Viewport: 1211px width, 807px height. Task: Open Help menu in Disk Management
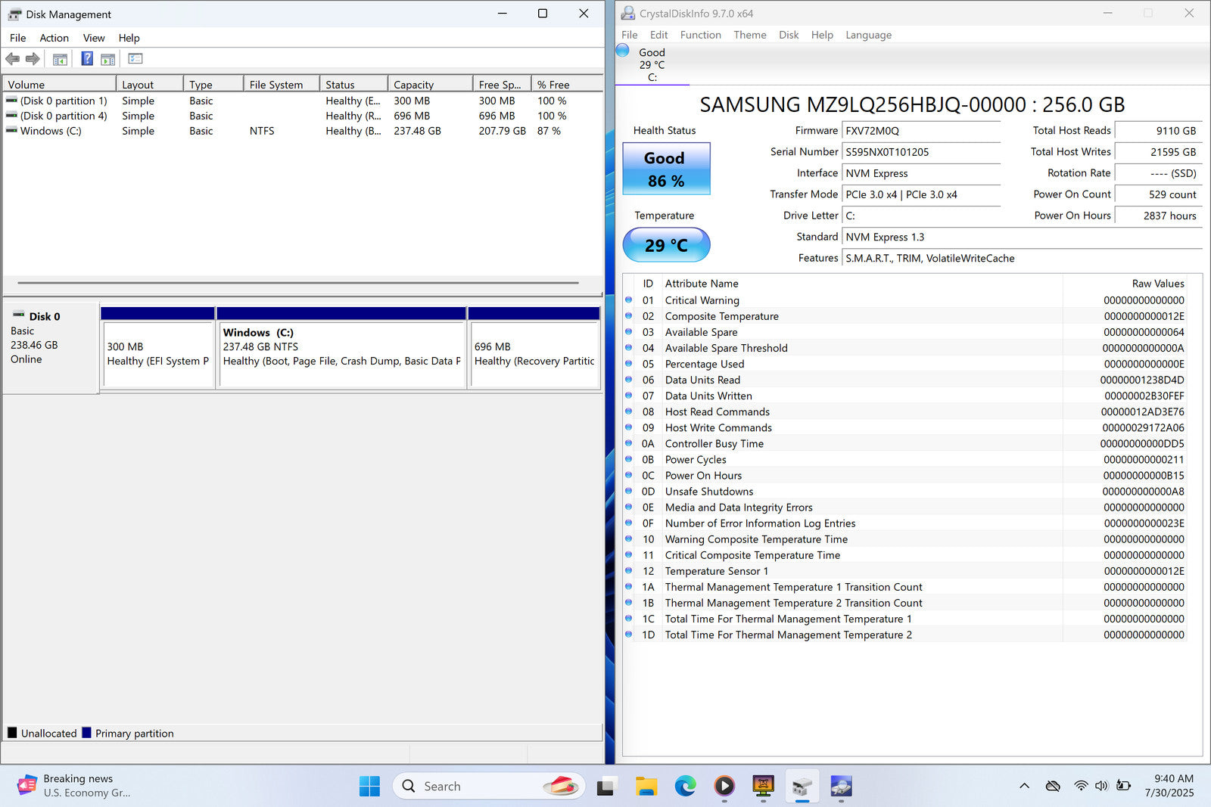tap(129, 38)
